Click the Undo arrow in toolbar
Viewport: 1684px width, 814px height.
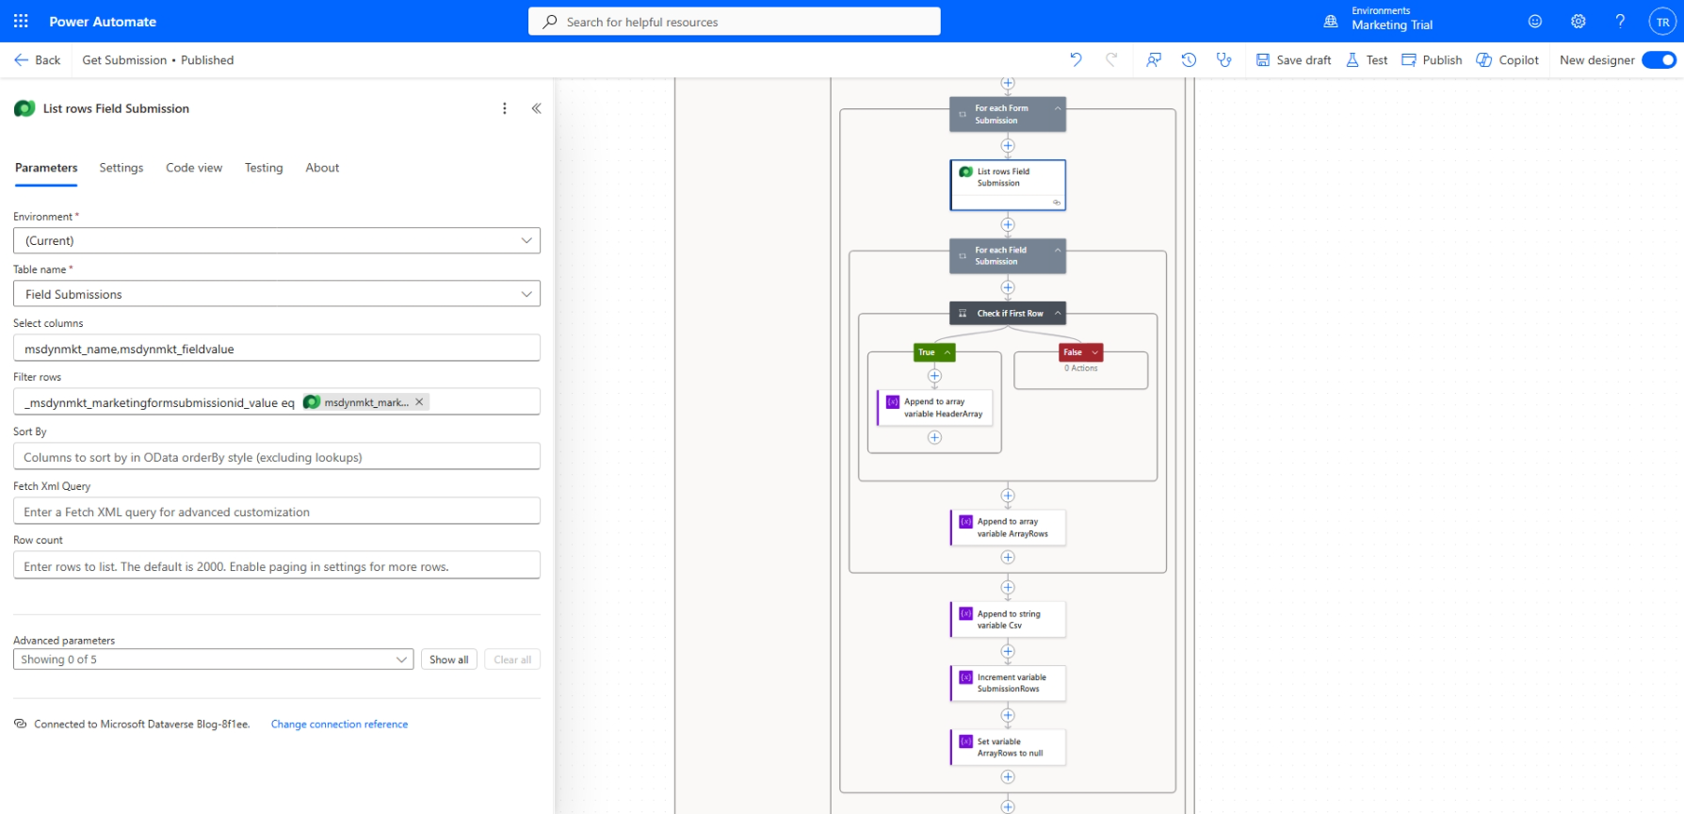(x=1076, y=59)
